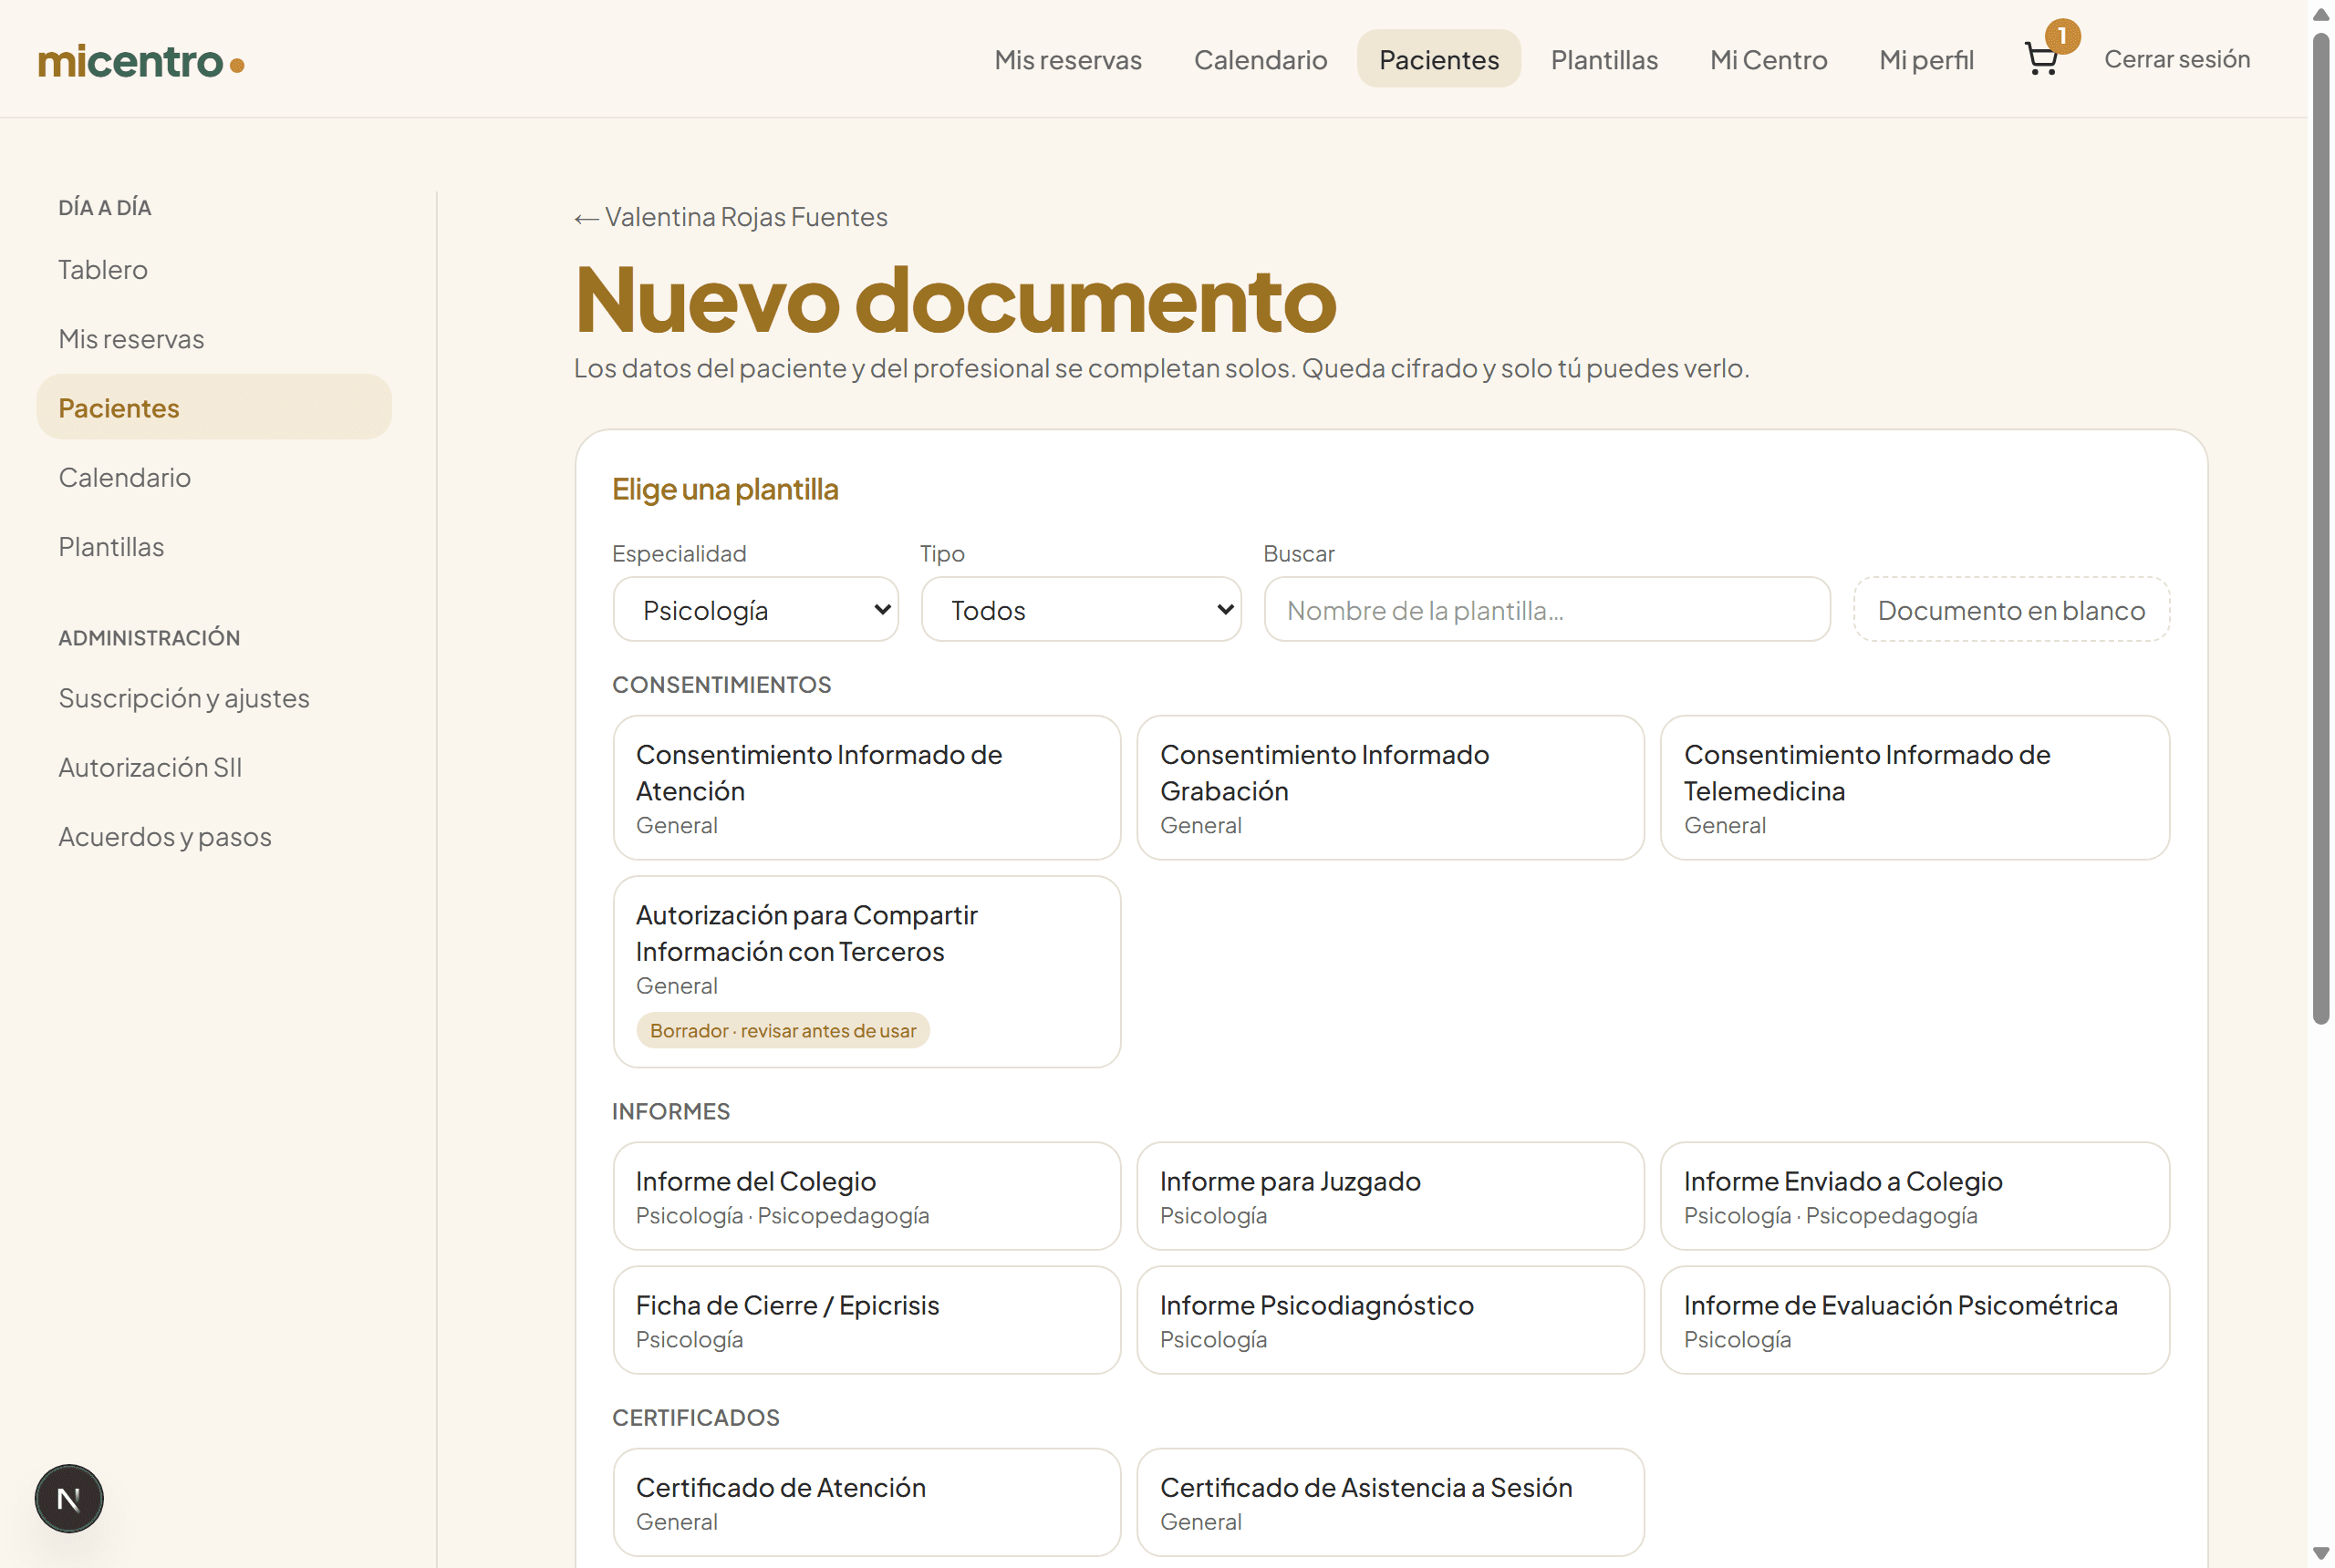Image resolution: width=2335 pixels, height=1568 pixels.
Task: Open Suscripción y ajustes
Action: pos(213,697)
